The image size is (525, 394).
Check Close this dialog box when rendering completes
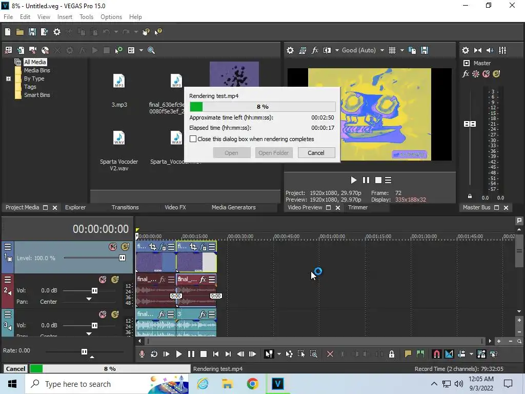click(193, 139)
